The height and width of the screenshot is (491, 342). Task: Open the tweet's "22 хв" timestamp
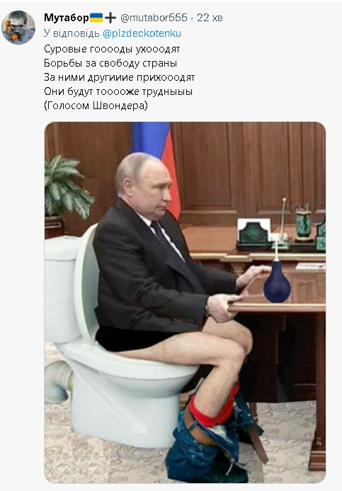point(210,18)
